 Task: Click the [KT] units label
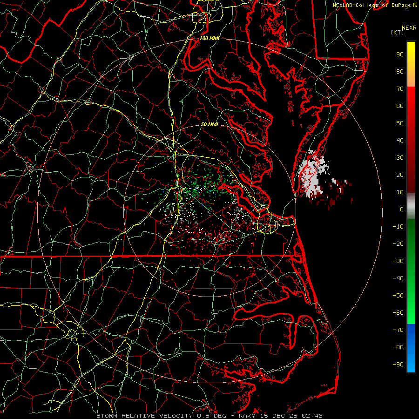[x=397, y=32]
